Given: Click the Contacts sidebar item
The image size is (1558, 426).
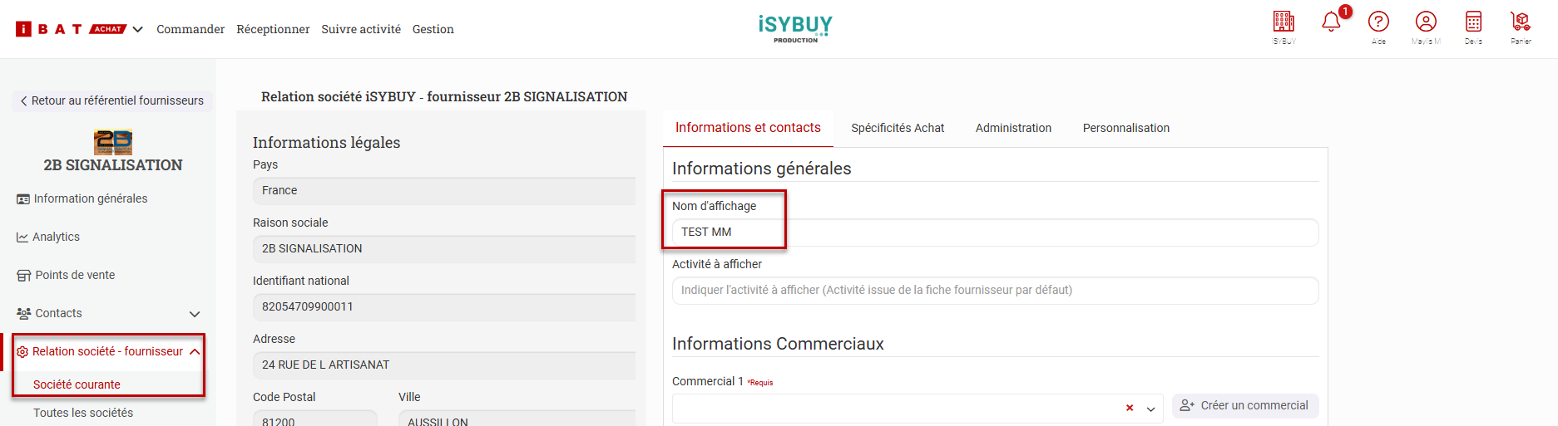Looking at the screenshot, I should tap(58, 313).
